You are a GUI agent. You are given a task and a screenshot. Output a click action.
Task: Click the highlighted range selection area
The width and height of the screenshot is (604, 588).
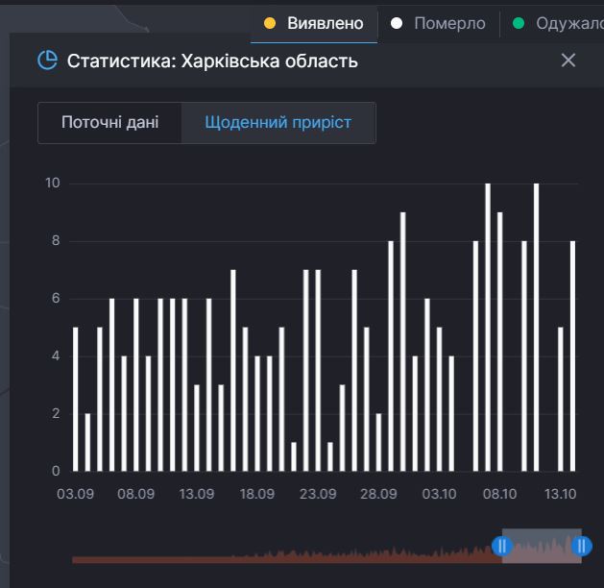coord(542,546)
